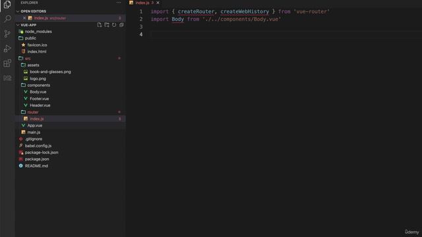Click Body identifier in line 2

(x=177, y=19)
